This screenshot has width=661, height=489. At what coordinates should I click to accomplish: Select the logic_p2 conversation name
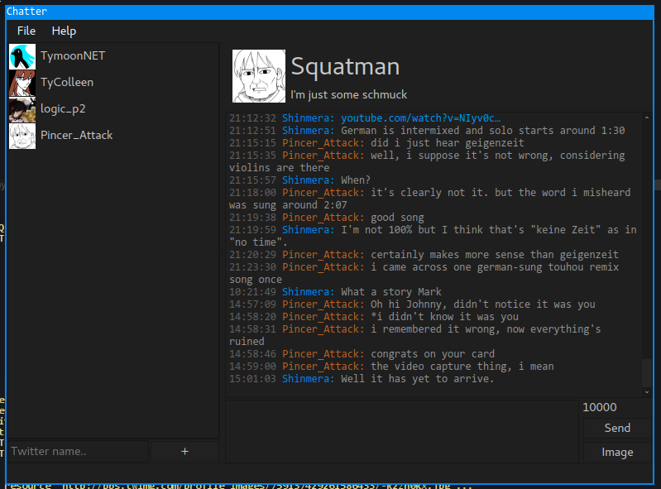63,109
